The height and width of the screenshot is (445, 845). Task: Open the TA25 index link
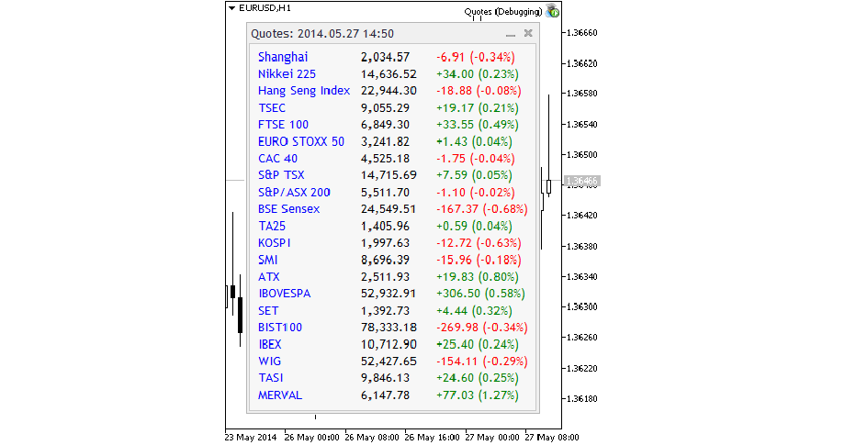click(x=272, y=227)
